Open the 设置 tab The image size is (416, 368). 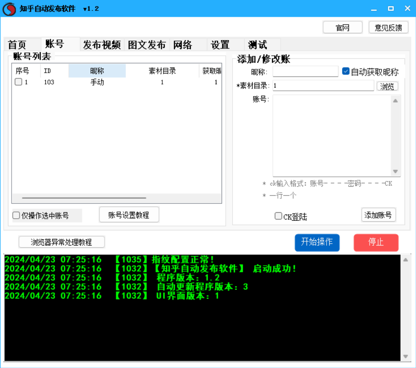click(225, 44)
